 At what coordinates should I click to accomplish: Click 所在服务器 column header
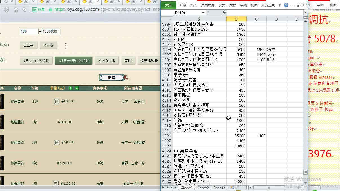pos(133,88)
